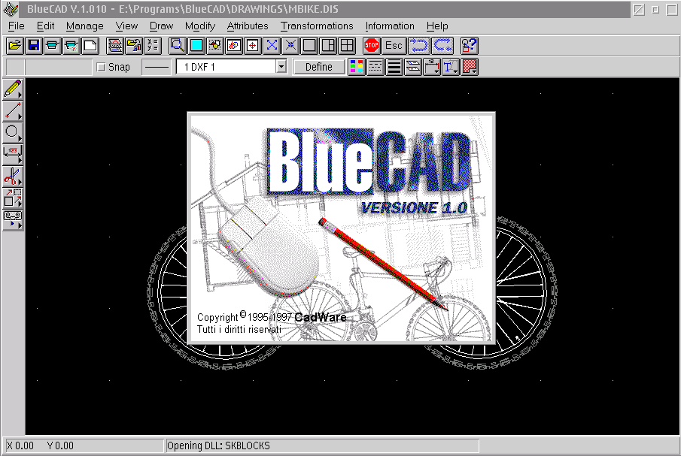Click the Esc button in the toolbar
Viewport: 681px width, 456px height.
394,46
